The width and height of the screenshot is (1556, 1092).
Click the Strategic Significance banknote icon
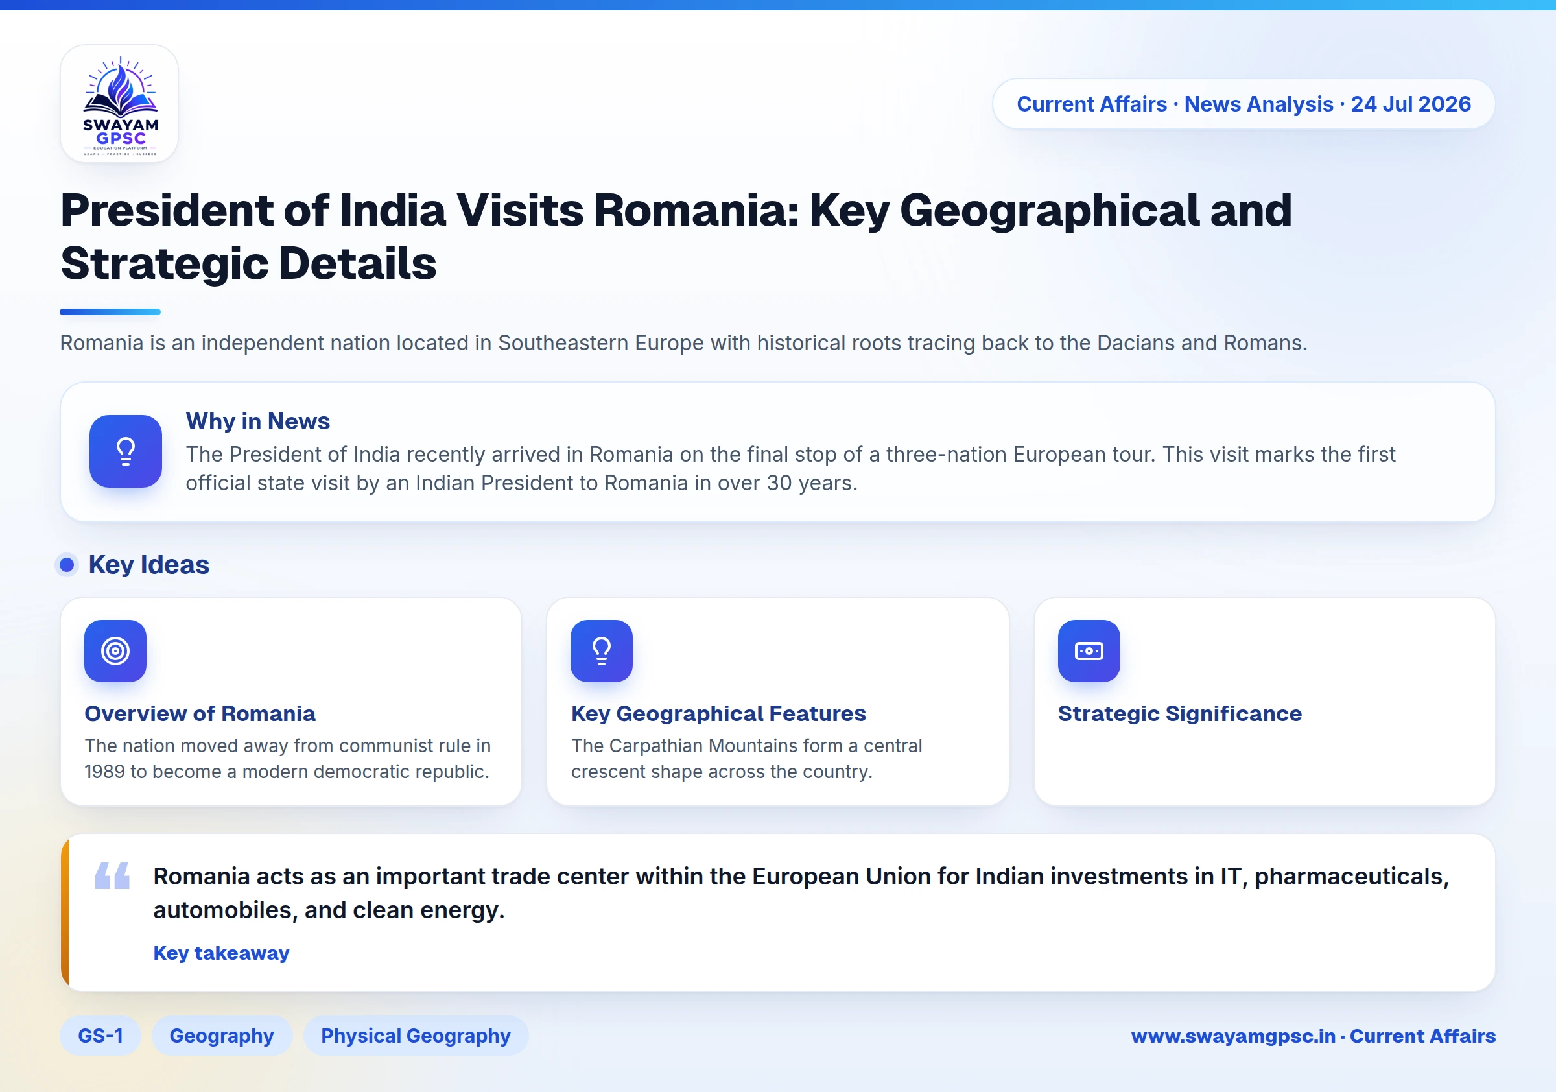click(1089, 651)
